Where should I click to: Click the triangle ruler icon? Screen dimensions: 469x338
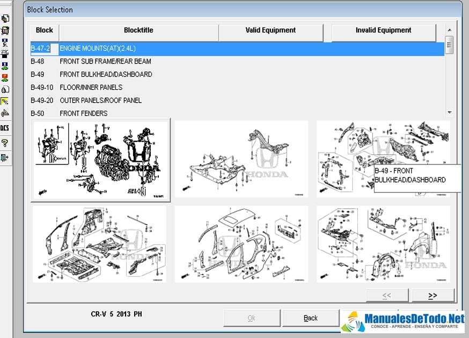5,113
